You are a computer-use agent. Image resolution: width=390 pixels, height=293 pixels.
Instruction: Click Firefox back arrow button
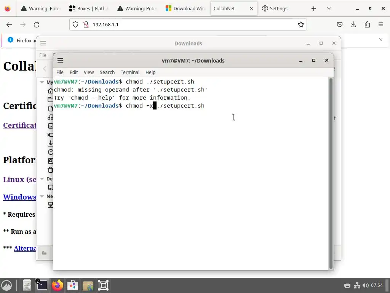point(9,25)
